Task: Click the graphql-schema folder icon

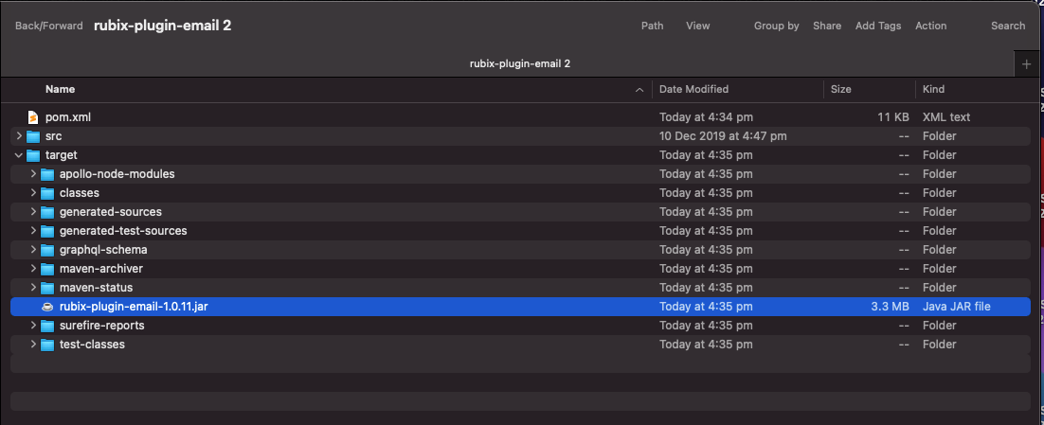Action: point(47,250)
